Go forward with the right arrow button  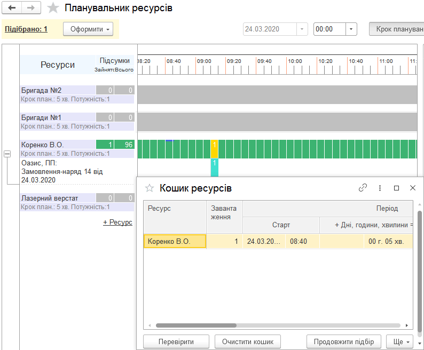click(31, 8)
